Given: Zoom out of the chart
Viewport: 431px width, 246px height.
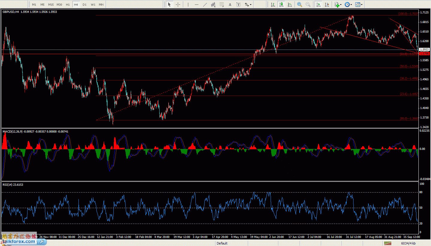Looking at the screenshot, I should (x=308, y=4).
